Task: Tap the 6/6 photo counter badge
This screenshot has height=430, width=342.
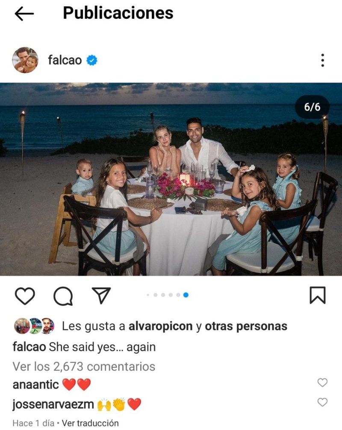Action: [312, 107]
